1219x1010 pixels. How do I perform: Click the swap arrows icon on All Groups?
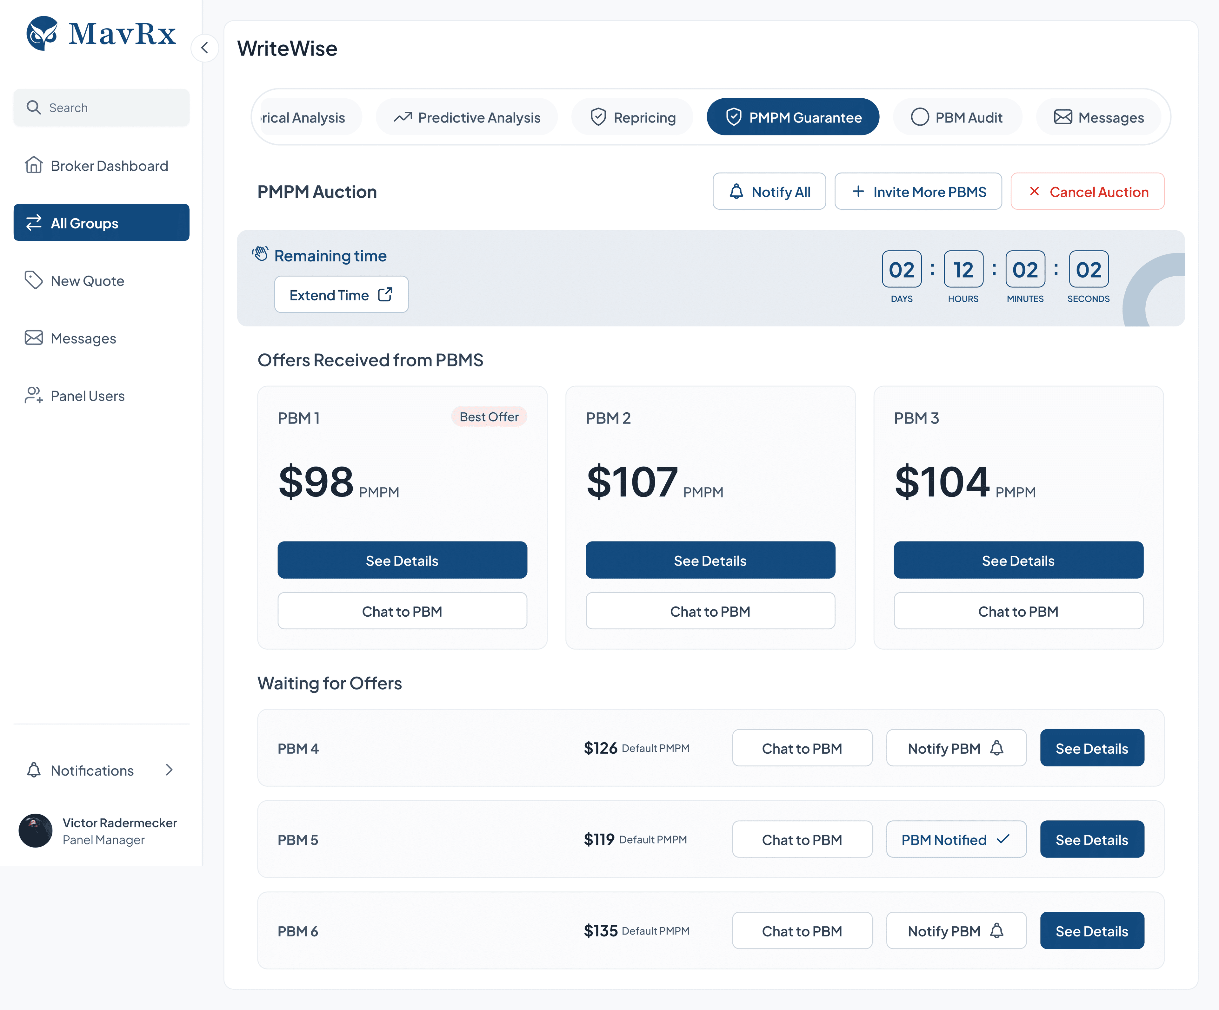point(34,222)
